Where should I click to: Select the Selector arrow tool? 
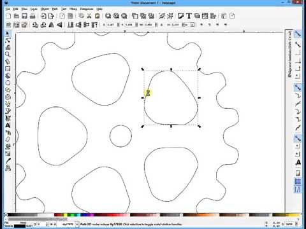tap(8, 34)
